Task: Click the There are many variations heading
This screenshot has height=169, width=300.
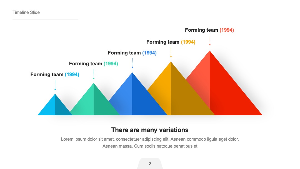Action: coord(150,130)
